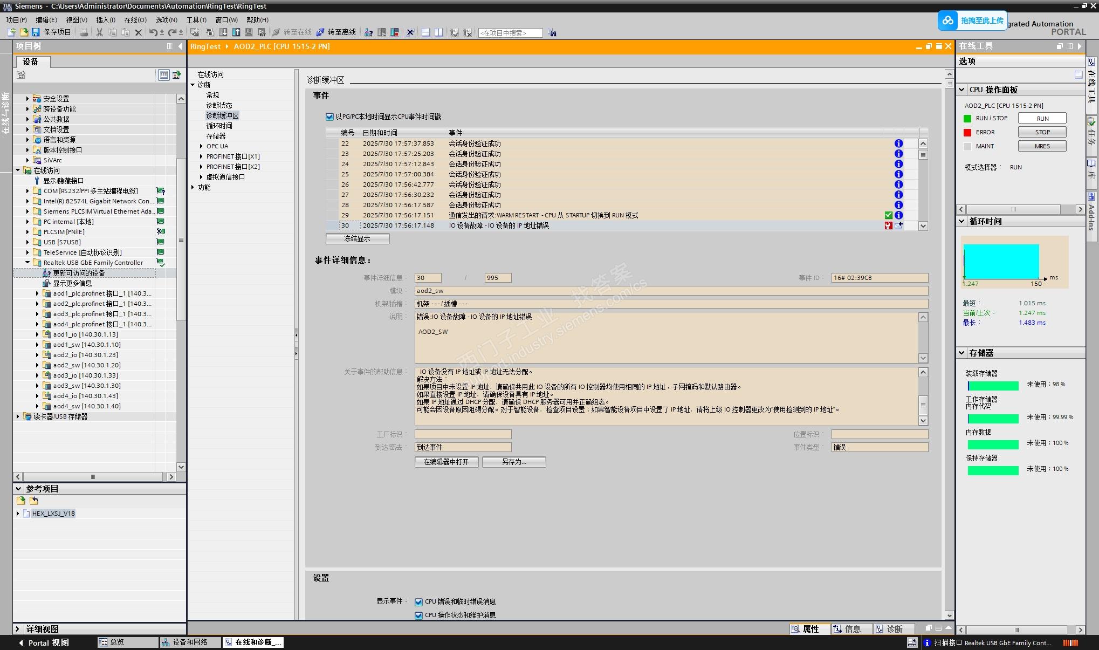Screen dimensions: 1099x650
Task: Expand the PROFINET接口[X1] node
Action: tap(201, 156)
